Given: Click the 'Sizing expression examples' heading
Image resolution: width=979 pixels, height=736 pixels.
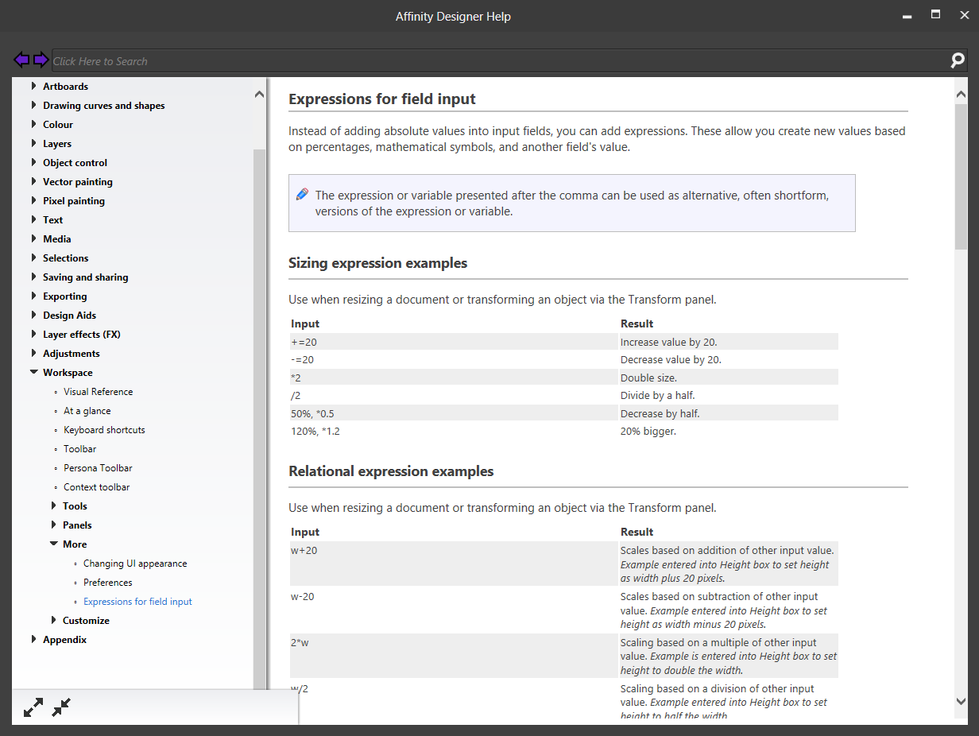Looking at the screenshot, I should pos(378,263).
